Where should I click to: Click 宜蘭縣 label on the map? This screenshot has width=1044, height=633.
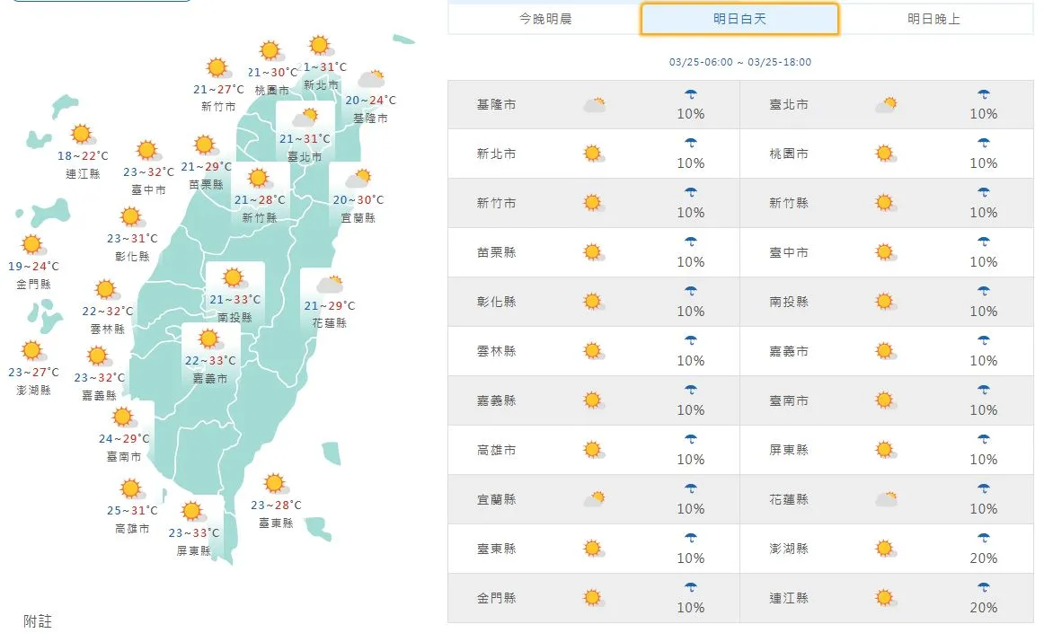pos(358,217)
